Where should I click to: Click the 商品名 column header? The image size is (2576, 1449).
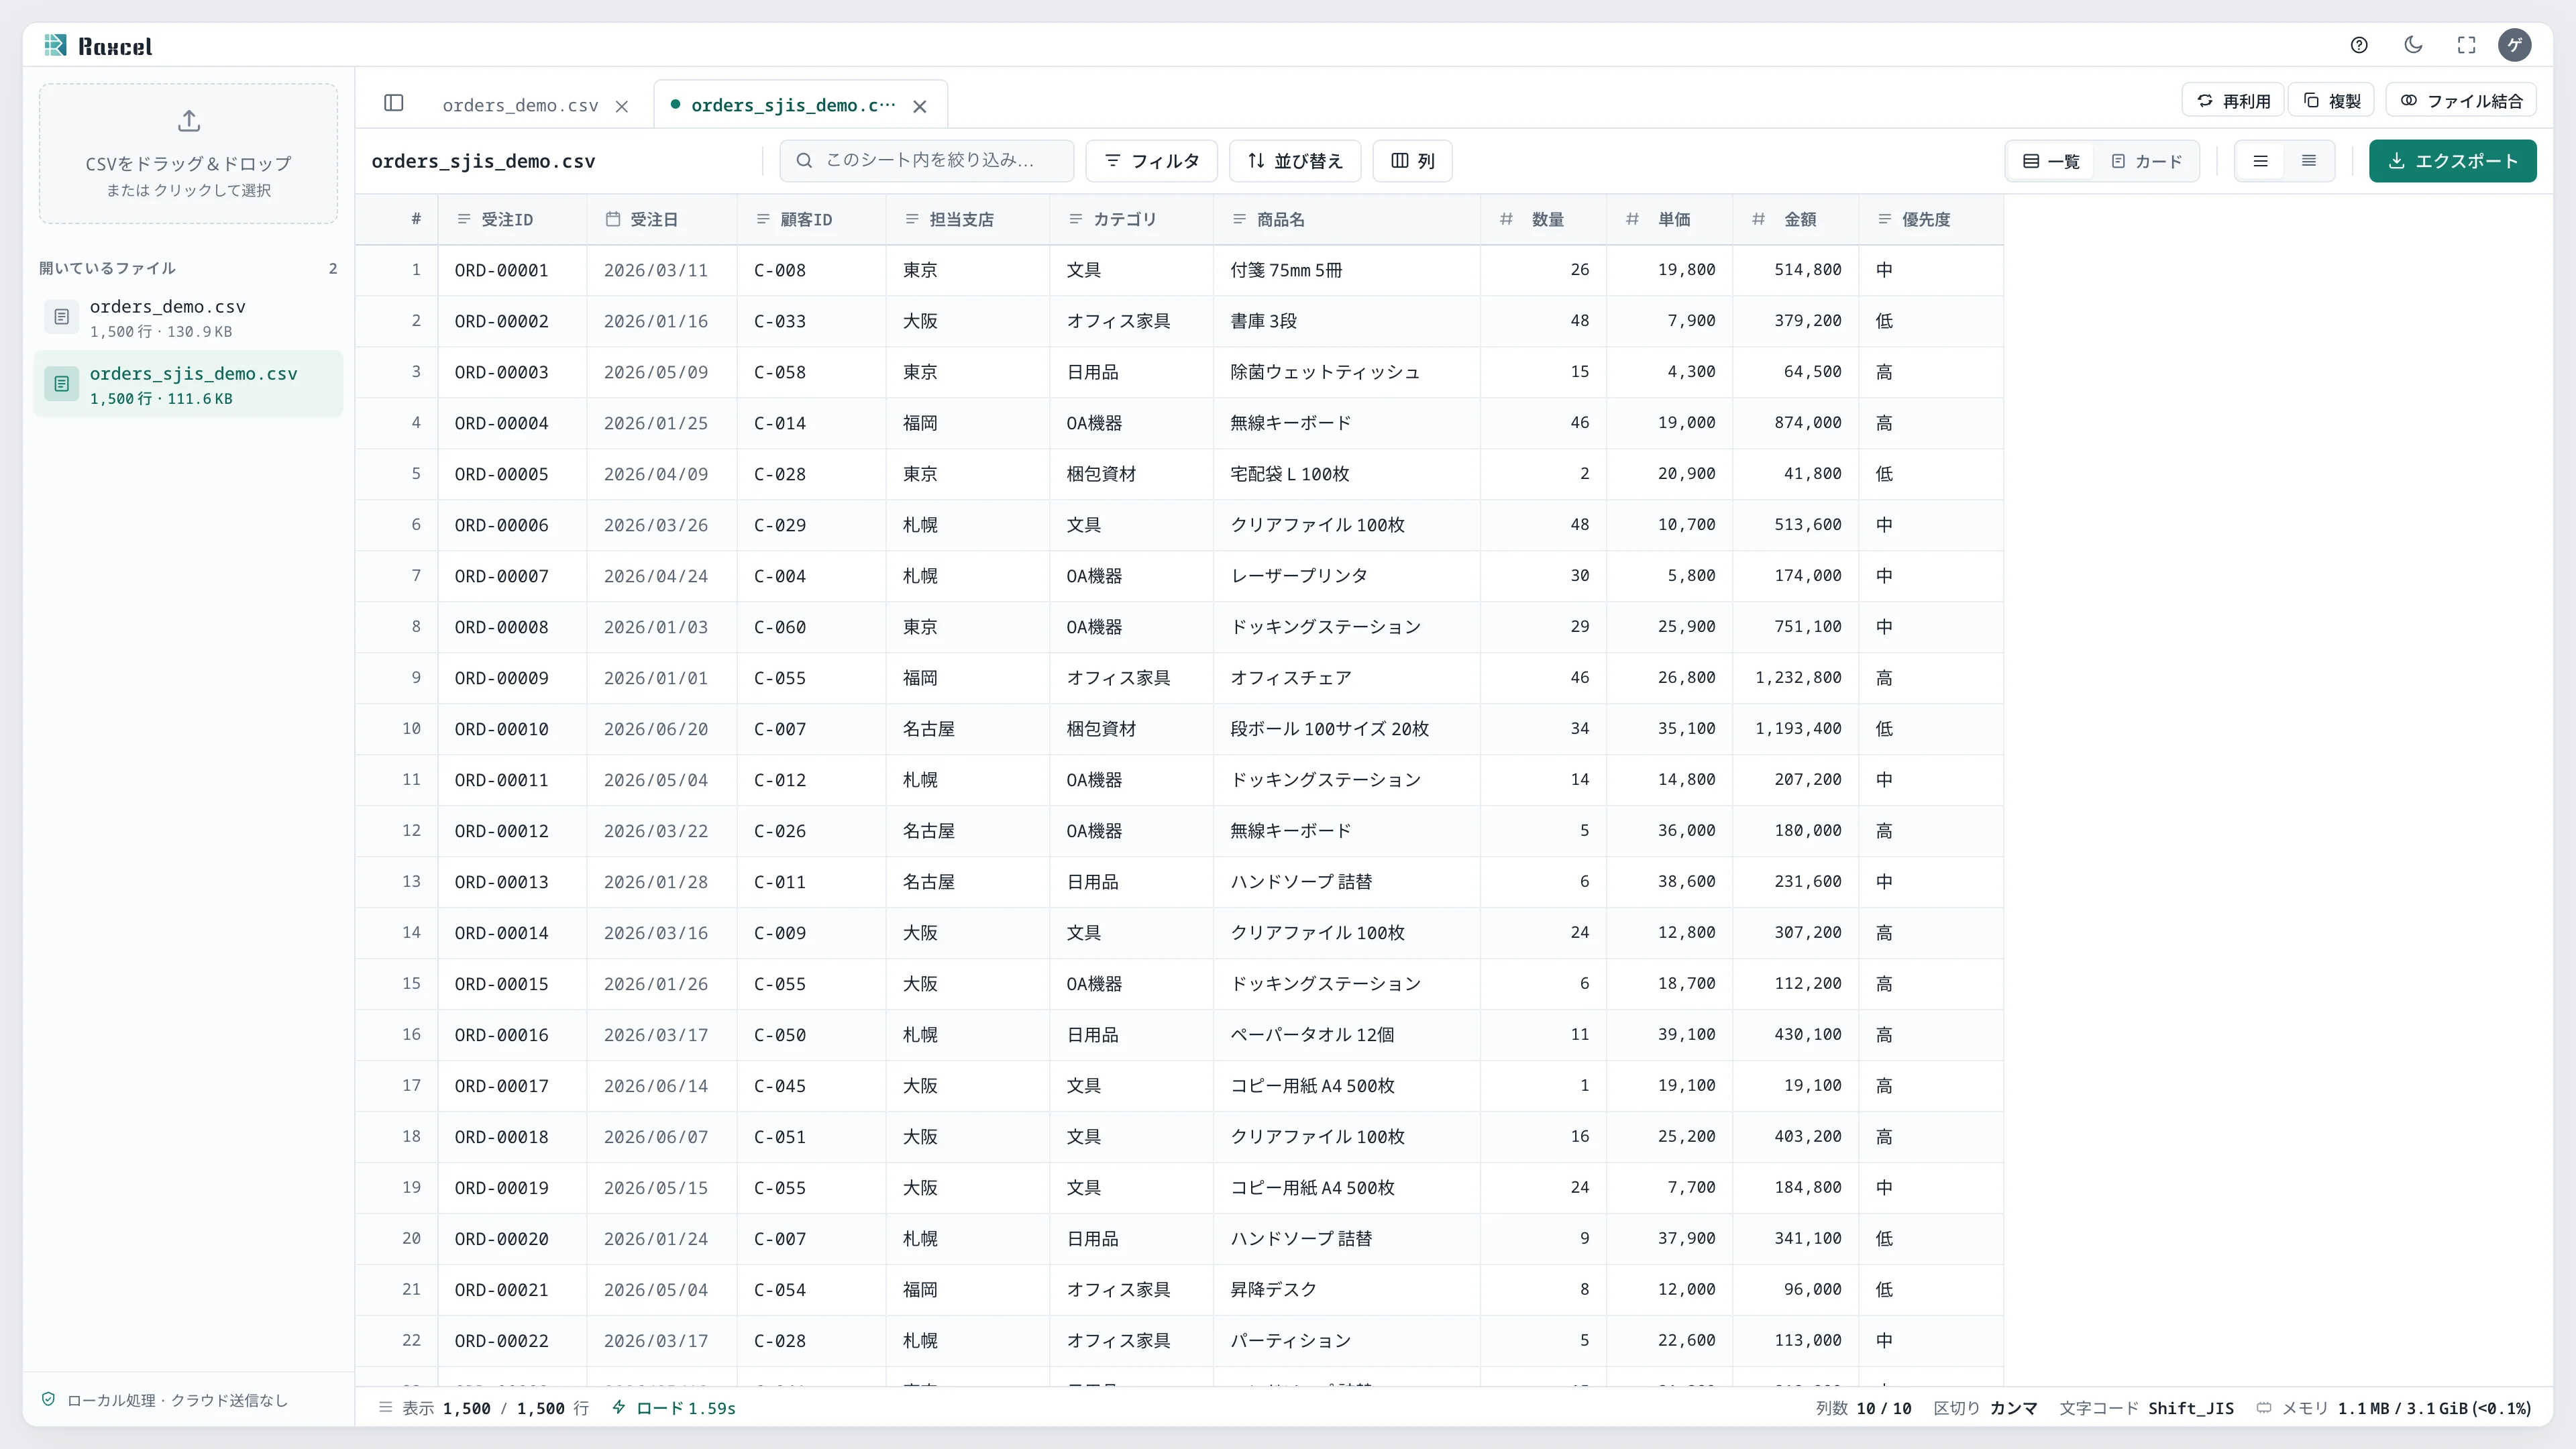(1347, 219)
